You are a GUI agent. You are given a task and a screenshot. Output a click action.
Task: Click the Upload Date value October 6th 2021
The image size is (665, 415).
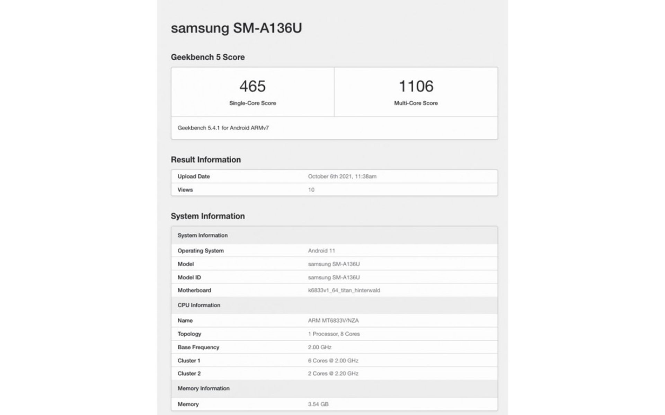342,176
